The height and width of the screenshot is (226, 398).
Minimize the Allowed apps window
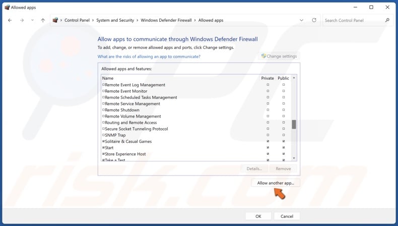pos(355,8)
